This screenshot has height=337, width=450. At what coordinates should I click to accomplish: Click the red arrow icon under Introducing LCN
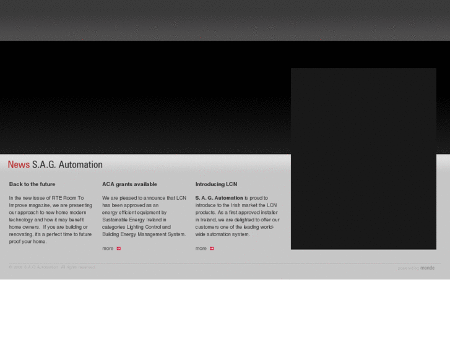click(212, 249)
